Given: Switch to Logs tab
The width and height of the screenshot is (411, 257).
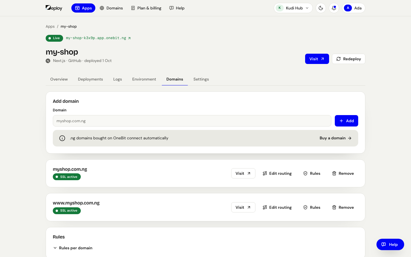Looking at the screenshot, I should (x=118, y=79).
